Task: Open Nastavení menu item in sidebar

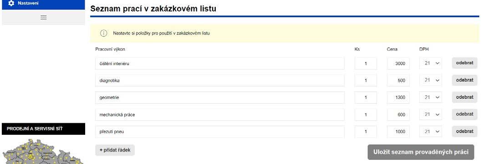Action: [x=43, y=4]
